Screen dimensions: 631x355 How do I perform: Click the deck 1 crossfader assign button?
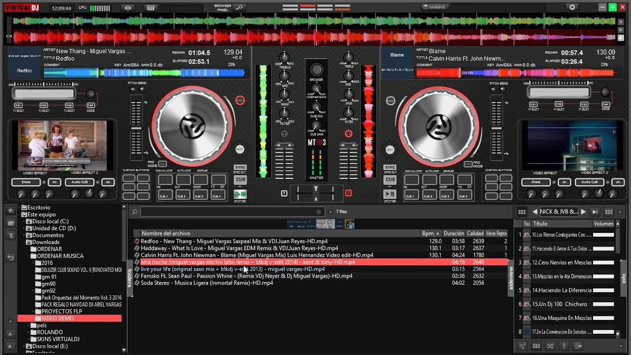[x=284, y=193]
